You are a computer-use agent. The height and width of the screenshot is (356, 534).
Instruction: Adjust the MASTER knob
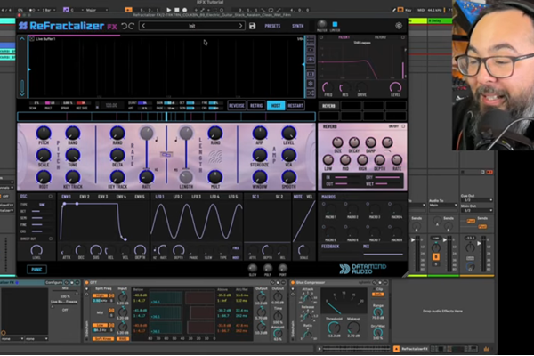[322, 23]
